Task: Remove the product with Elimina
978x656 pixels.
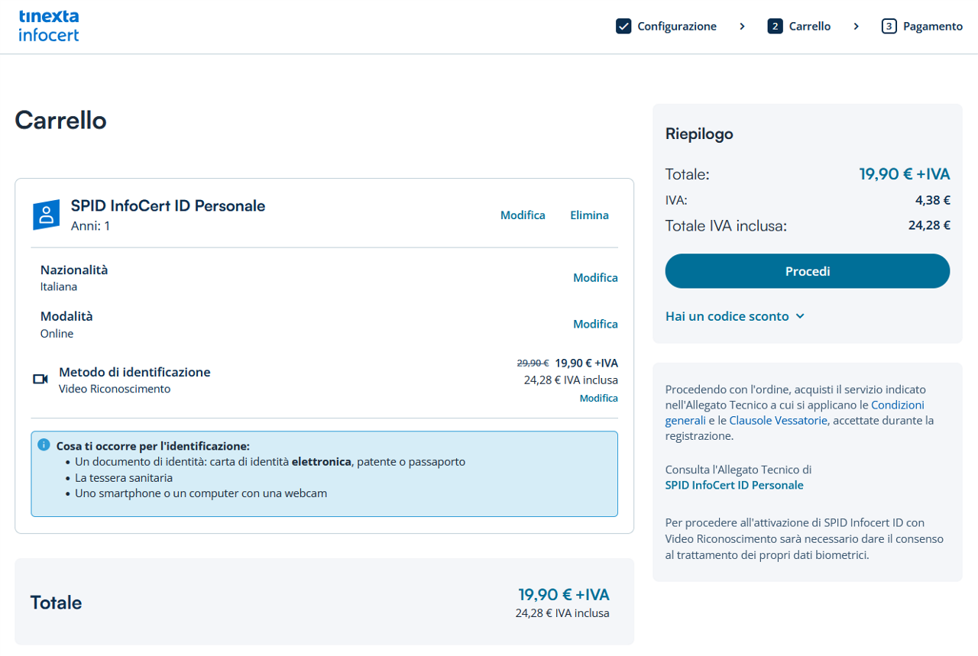Action: click(589, 215)
